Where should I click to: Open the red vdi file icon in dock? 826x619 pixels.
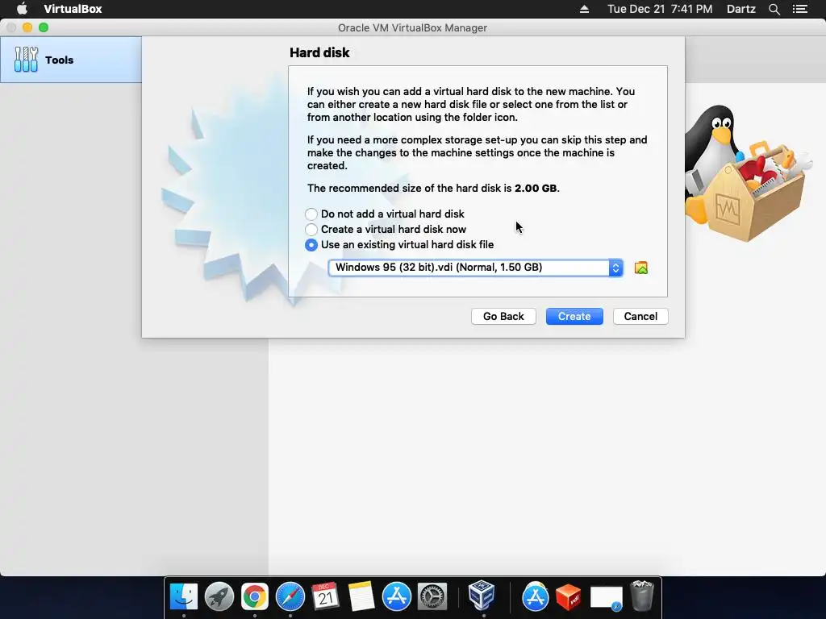click(x=569, y=597)
